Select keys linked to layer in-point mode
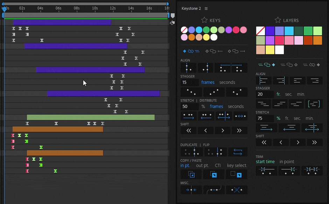Viewport: 329px width, 204px height. click(x=214, y=51)
